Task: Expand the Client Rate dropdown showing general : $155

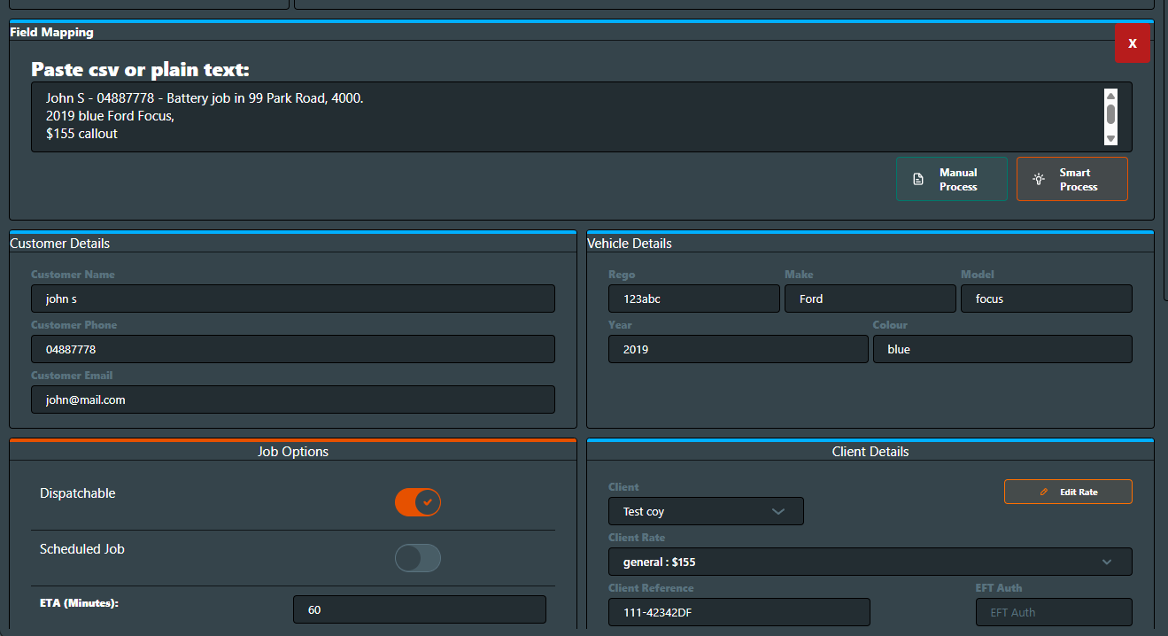Action: [870, 562]
